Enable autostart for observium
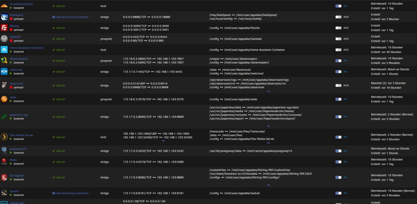The width and height of the screenshot is (417, 204). click(x=338, y=86)
